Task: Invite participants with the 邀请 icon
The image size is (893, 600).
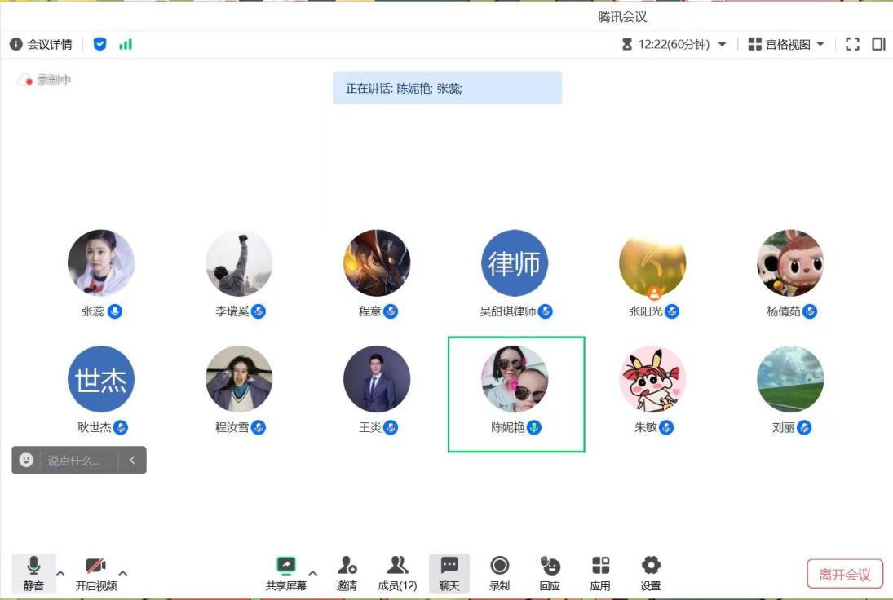Action: pyautogui.click(x=347, y=571)
